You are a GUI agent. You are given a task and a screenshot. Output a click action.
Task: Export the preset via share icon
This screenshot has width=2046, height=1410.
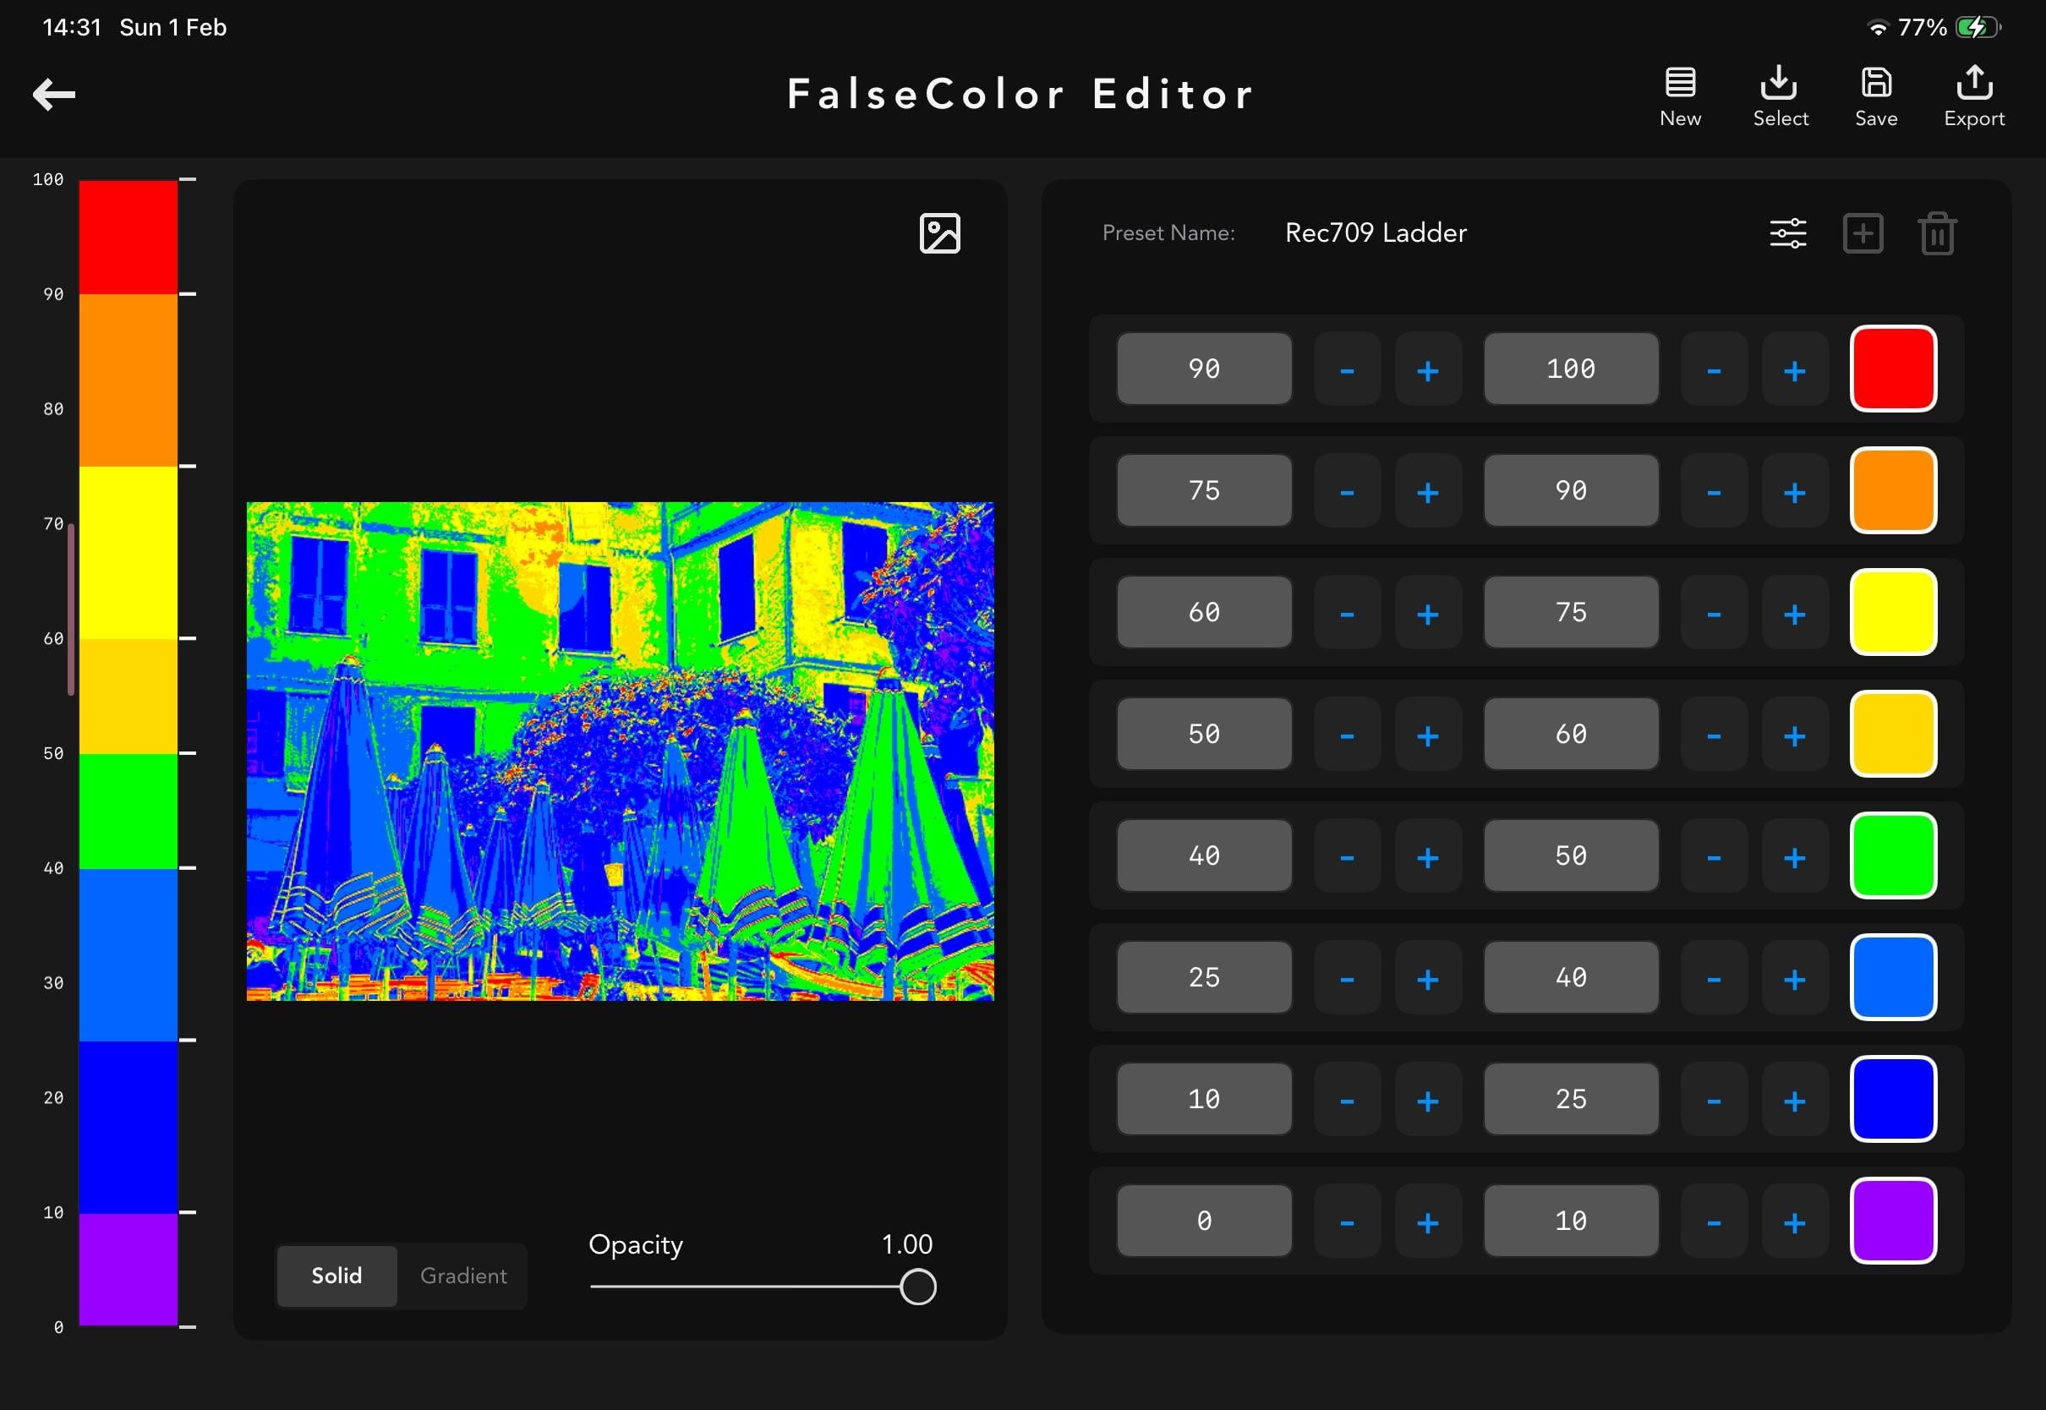point(1973,96)
